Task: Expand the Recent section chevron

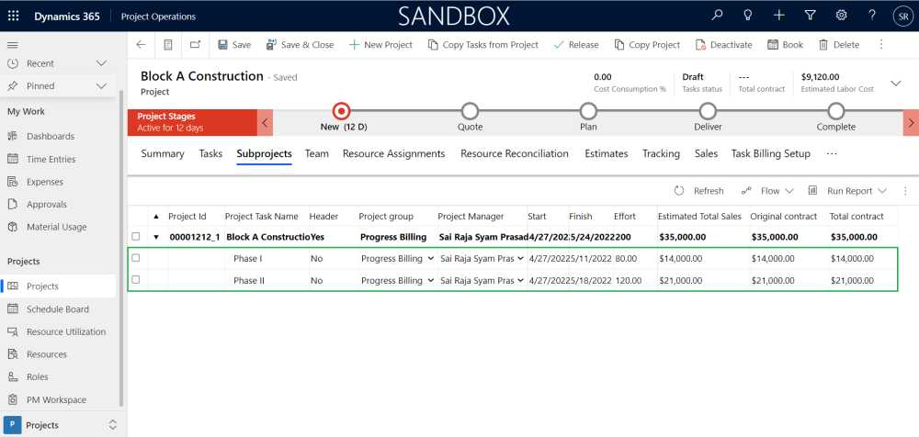Action: pos(101,63)
